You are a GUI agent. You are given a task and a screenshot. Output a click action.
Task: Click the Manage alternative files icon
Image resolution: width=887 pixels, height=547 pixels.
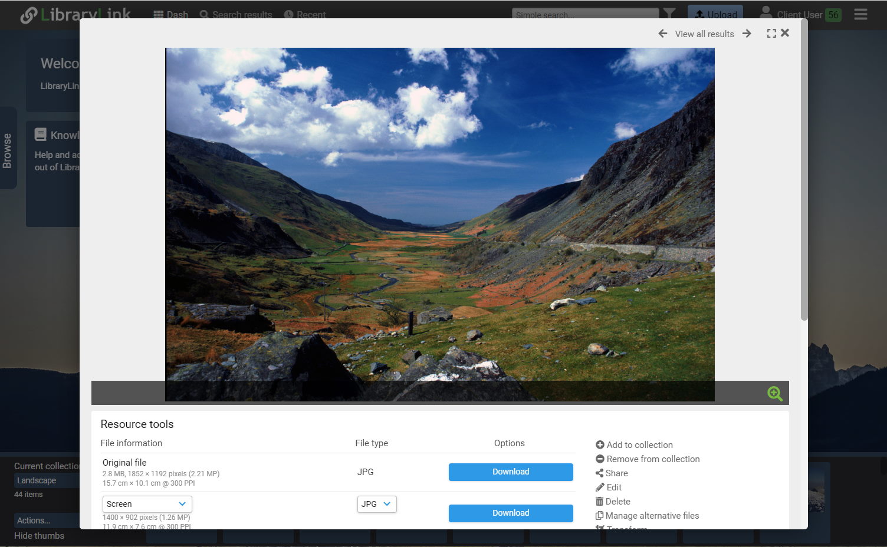click(x=599, y=516)
